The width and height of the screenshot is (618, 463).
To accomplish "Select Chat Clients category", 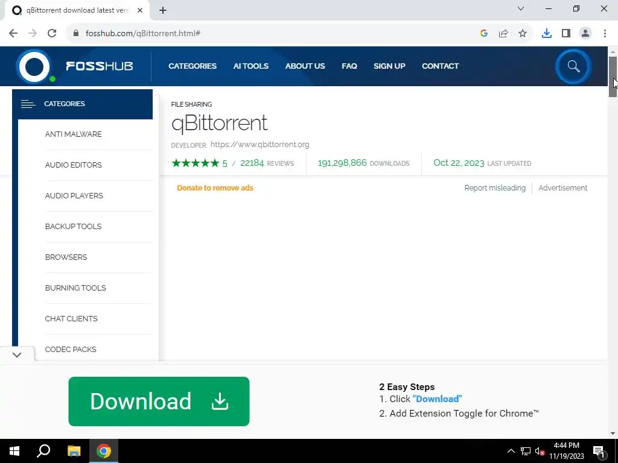I will point(71,318).
